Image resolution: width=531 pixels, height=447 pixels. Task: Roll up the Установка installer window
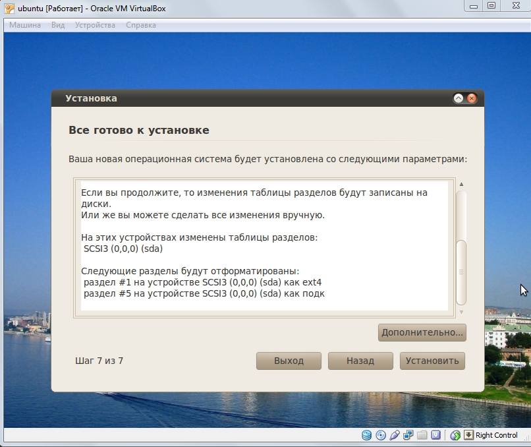click(458, 98)
